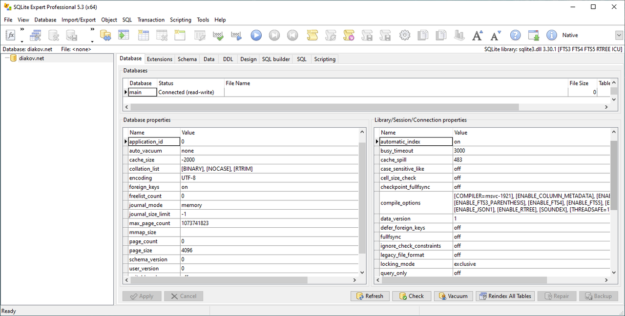Click the check for updates download icon
Viewport: 625px width, 316px height.
[534, 35]
